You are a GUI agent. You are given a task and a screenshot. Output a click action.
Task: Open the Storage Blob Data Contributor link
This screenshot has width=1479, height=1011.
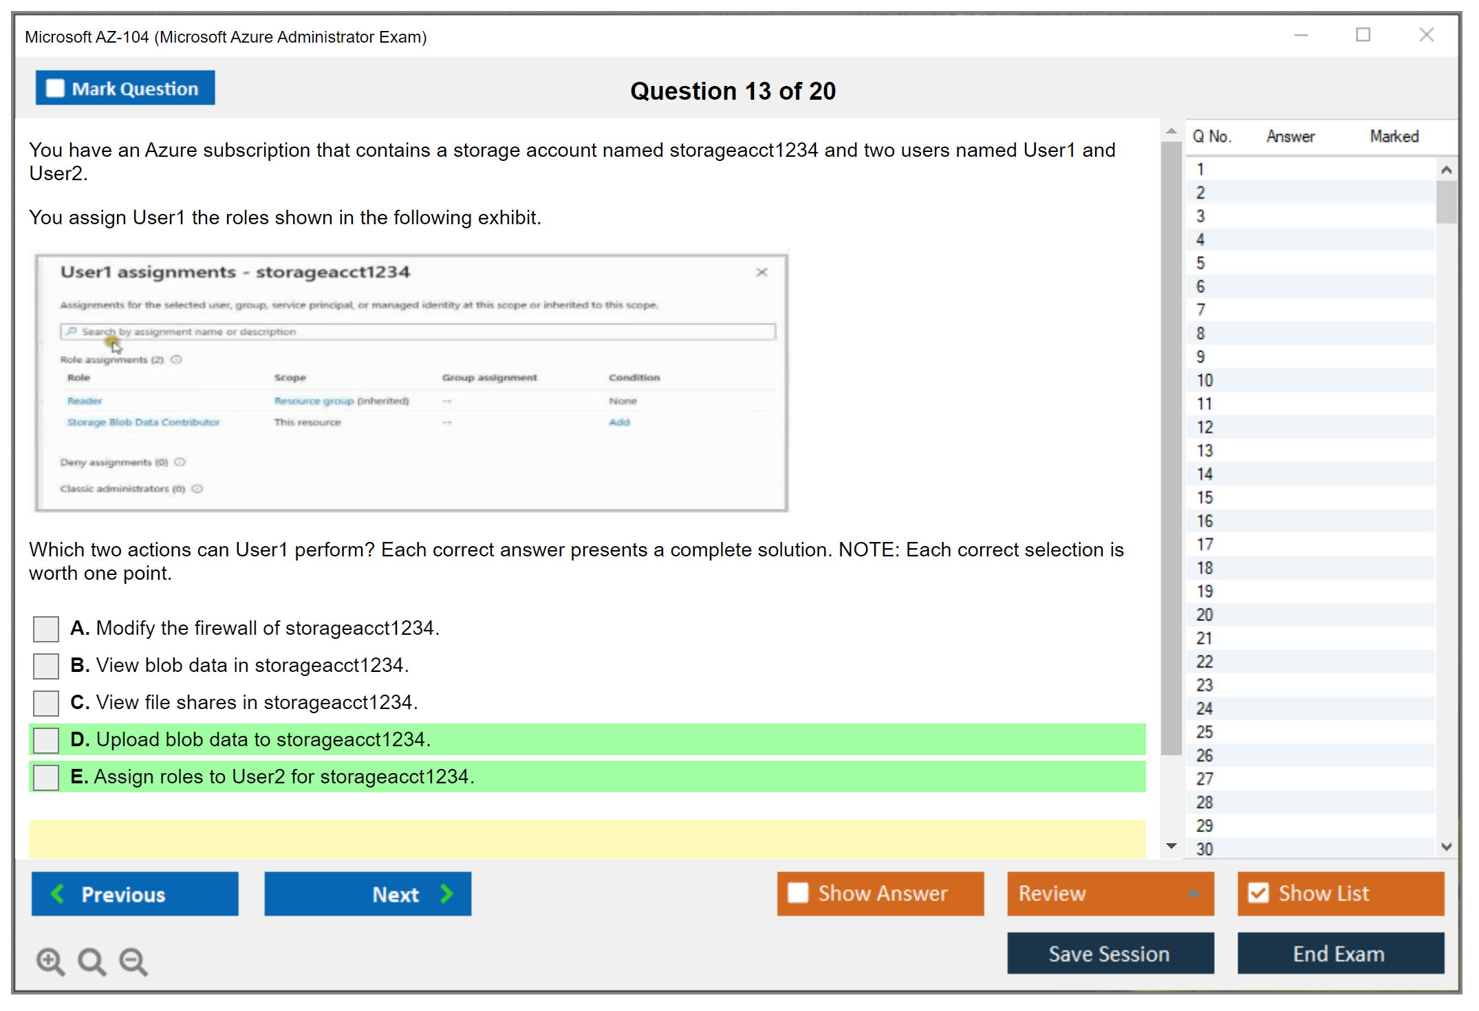[x=143, y=422]
